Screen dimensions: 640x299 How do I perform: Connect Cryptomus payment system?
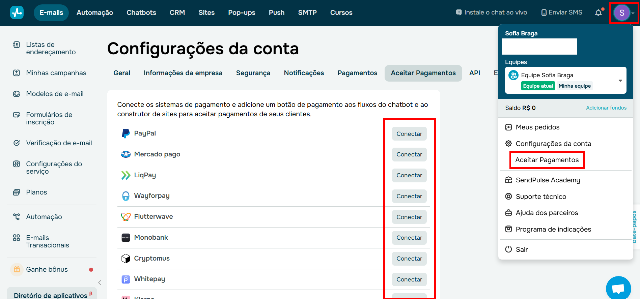(x=409, y=259)
